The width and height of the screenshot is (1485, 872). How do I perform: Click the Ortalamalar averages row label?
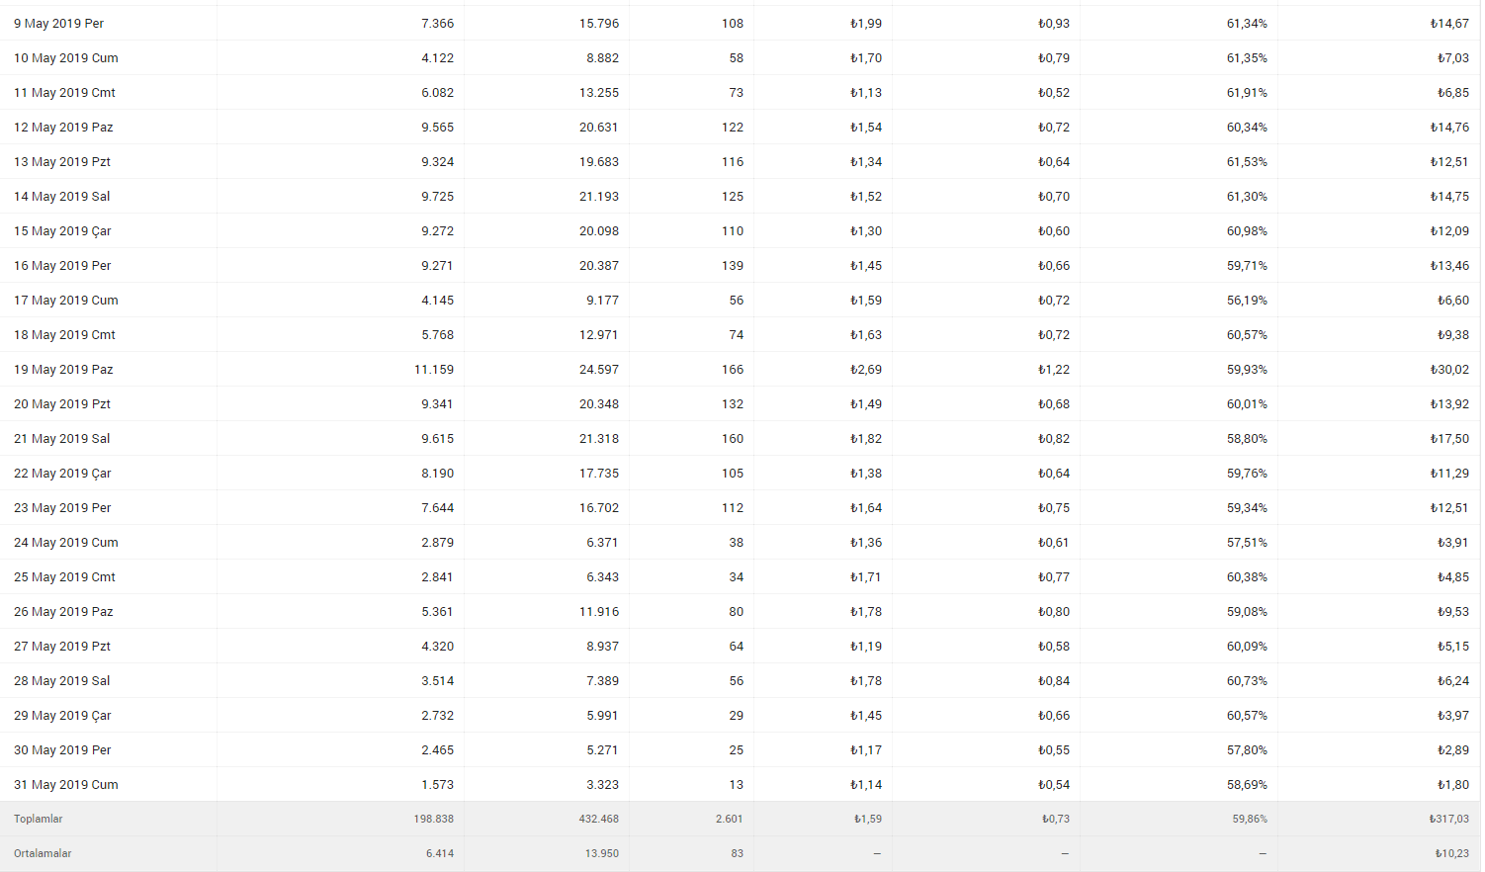(43, 853)
